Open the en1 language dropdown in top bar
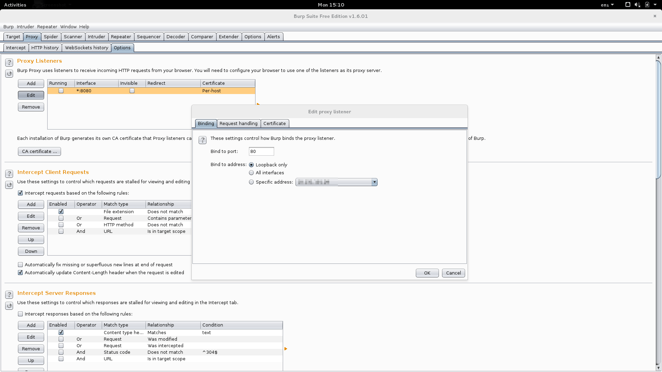The width and height of the screenshot is (662, 372). click(x=607, y=5)
